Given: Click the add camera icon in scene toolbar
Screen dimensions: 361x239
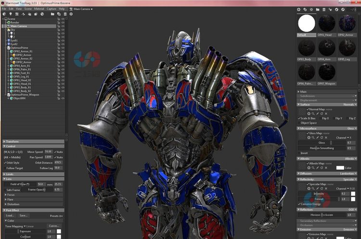Looking at the screenshot, I should [x=17, y=14].
